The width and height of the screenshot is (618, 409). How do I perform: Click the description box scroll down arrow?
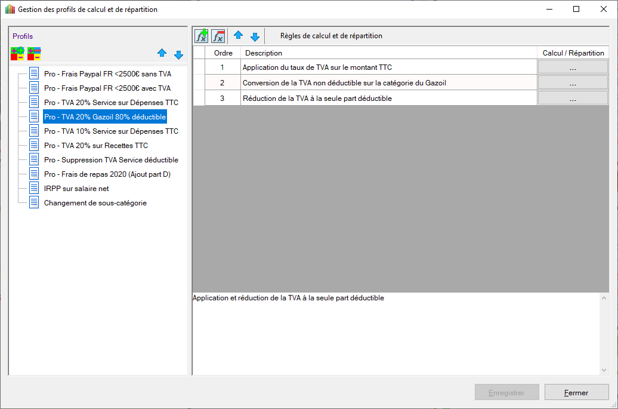[604, 370]
